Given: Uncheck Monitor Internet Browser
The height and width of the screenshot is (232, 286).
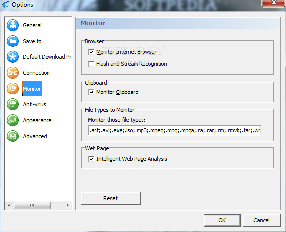Looking at the screenshot, I should (x=91, y=52).
